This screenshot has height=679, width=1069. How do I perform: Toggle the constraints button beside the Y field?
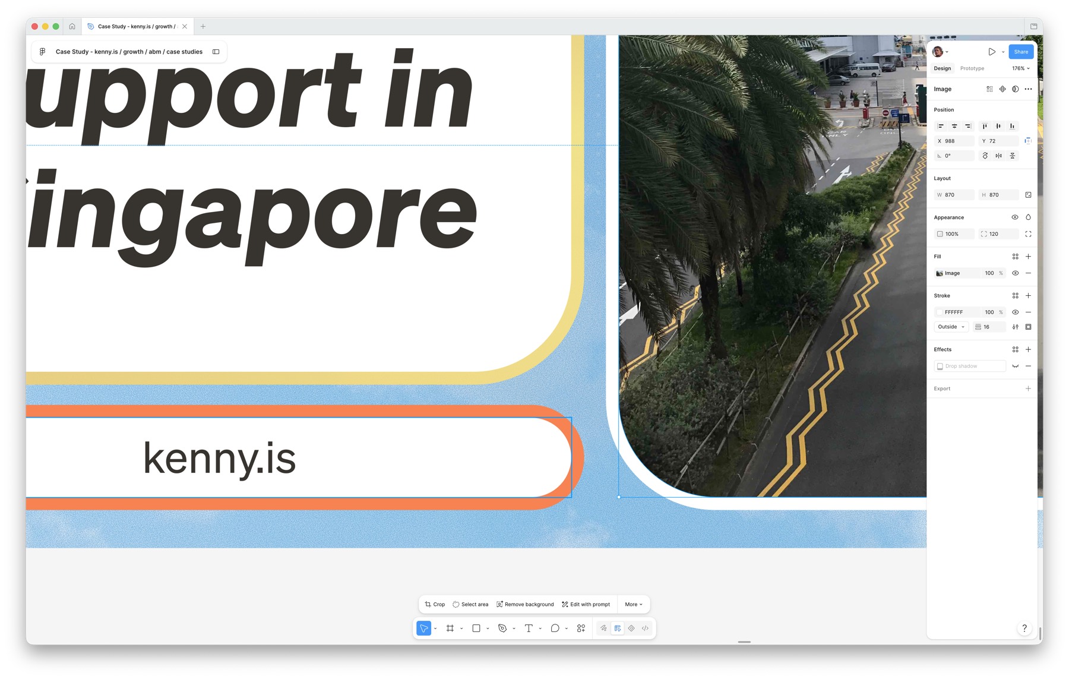tap(1028, 141)
